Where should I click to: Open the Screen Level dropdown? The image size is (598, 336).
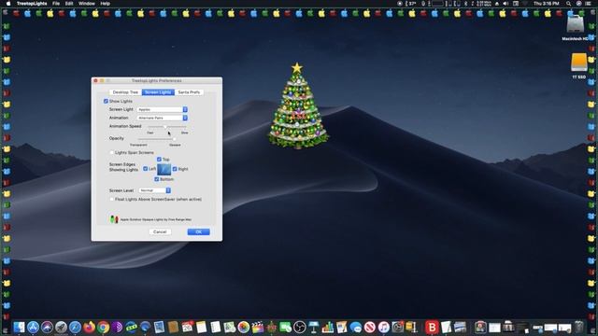tap(154, 190)
